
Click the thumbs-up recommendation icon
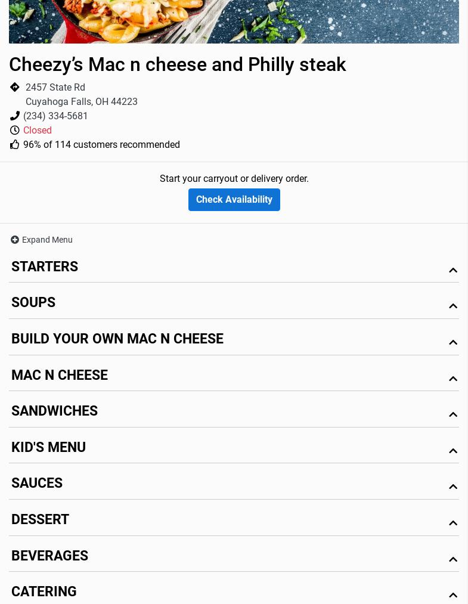click(15, 145)
